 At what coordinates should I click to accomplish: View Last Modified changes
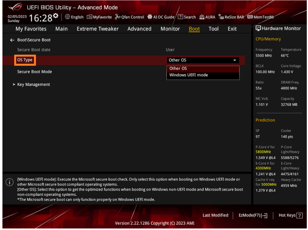coord(215,215)
